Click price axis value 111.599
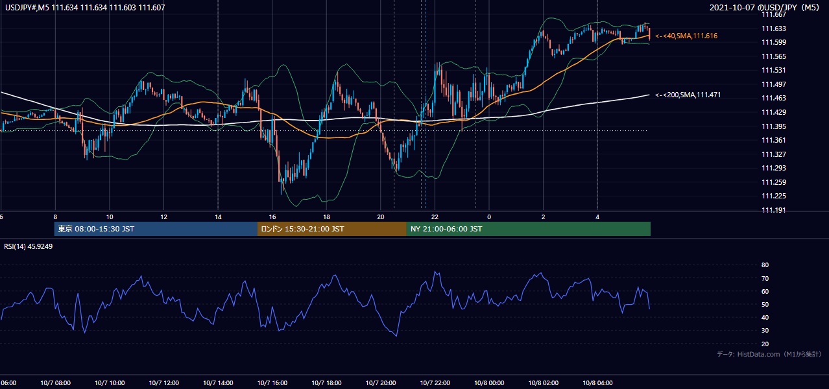 pos(774,42)
